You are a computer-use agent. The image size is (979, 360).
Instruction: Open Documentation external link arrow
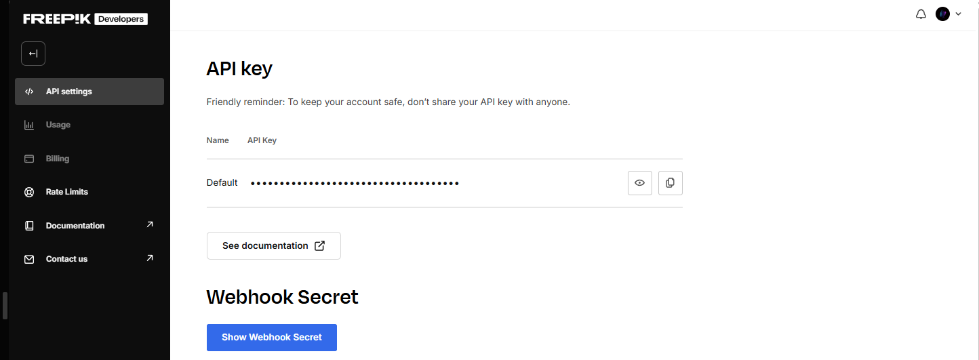point(150,224)
